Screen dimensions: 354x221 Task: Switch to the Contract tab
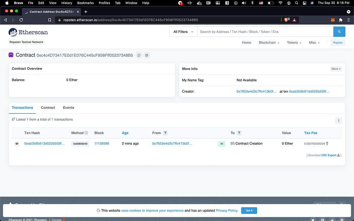[x=48, y=107]
